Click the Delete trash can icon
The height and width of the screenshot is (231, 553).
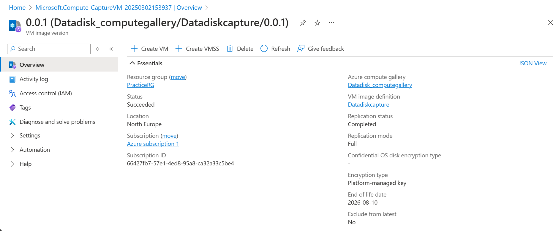click(230, 49)
